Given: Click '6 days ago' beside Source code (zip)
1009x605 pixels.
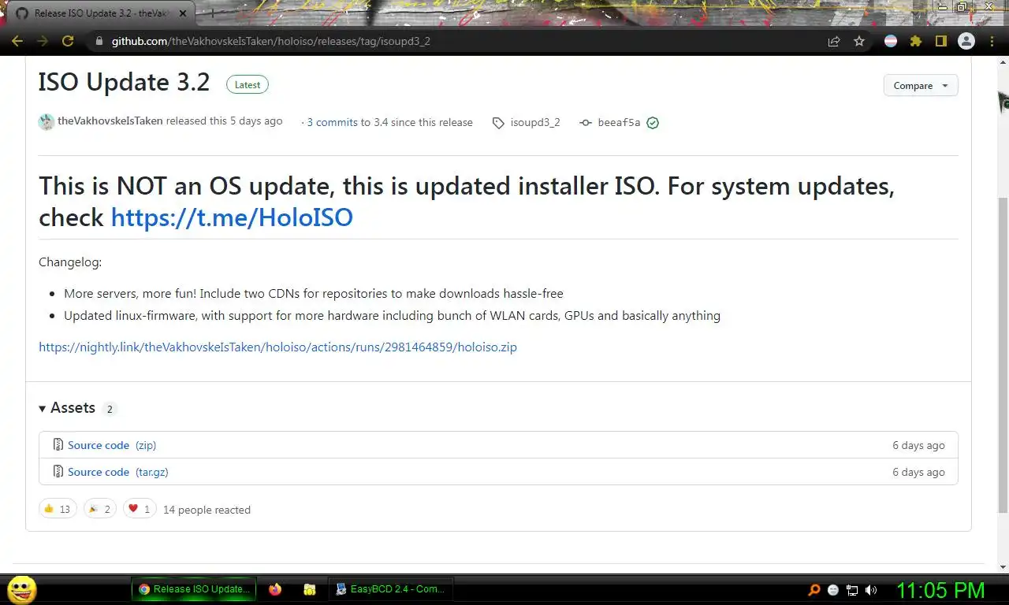Looking at the screenshot, I should pyautogui.click(x=918, y=445).
